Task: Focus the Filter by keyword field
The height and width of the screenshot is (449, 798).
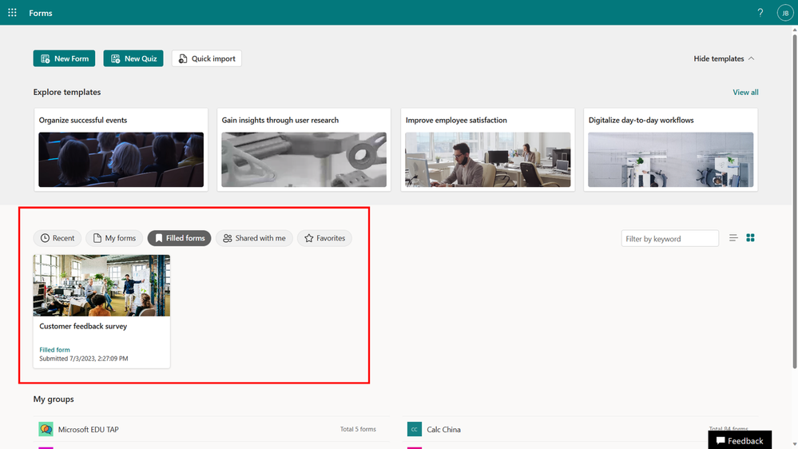Action: tap(669, 238)
